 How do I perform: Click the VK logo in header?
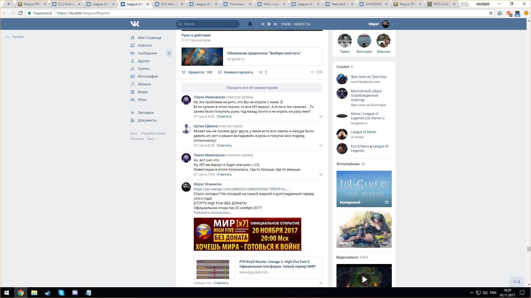click(135, 24)
